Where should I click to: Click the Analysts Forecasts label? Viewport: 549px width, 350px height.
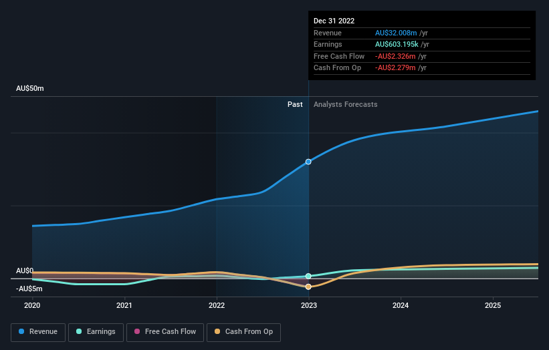click(x=345, y=105)
